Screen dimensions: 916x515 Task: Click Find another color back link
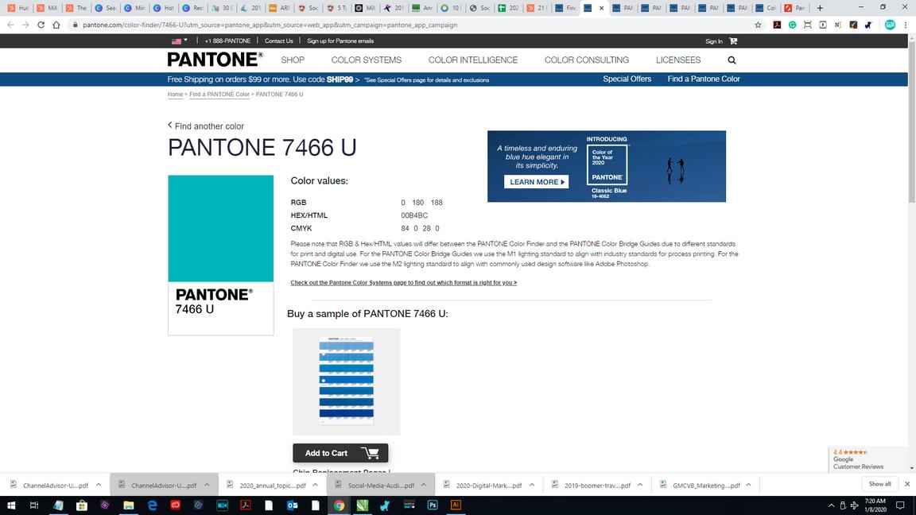[x=206, y=126]
